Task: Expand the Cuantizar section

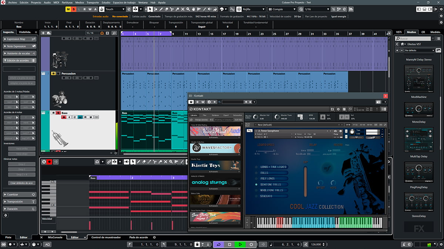Action: coord(19,194)
